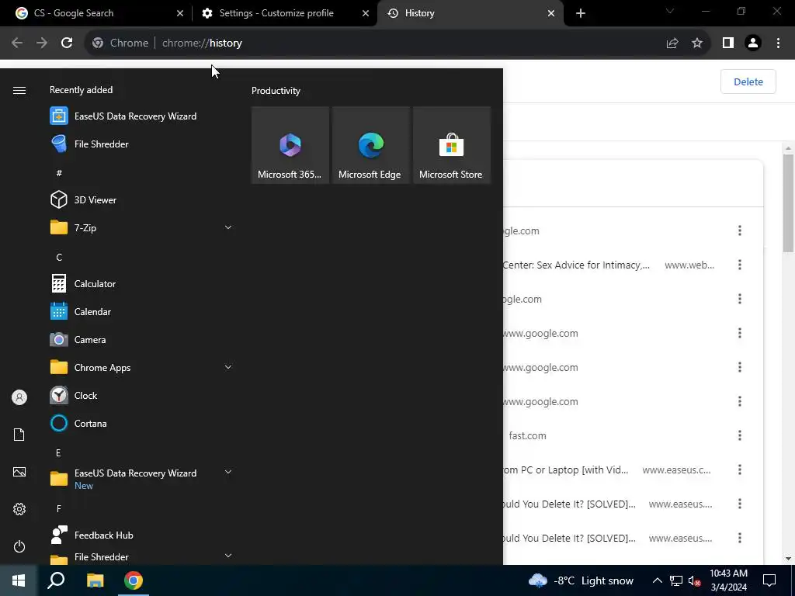This screenshot has height=596, width=795.
Task: Open the 'PC or Laptop [with Vid...' link
Action: point(566,470)
